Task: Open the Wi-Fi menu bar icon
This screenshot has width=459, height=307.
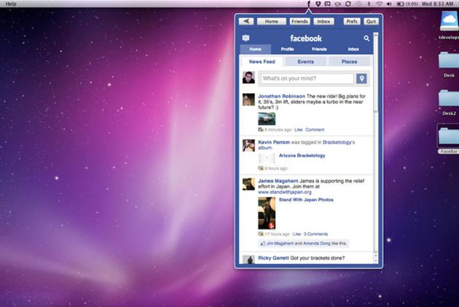Action: tap(379, 4)
